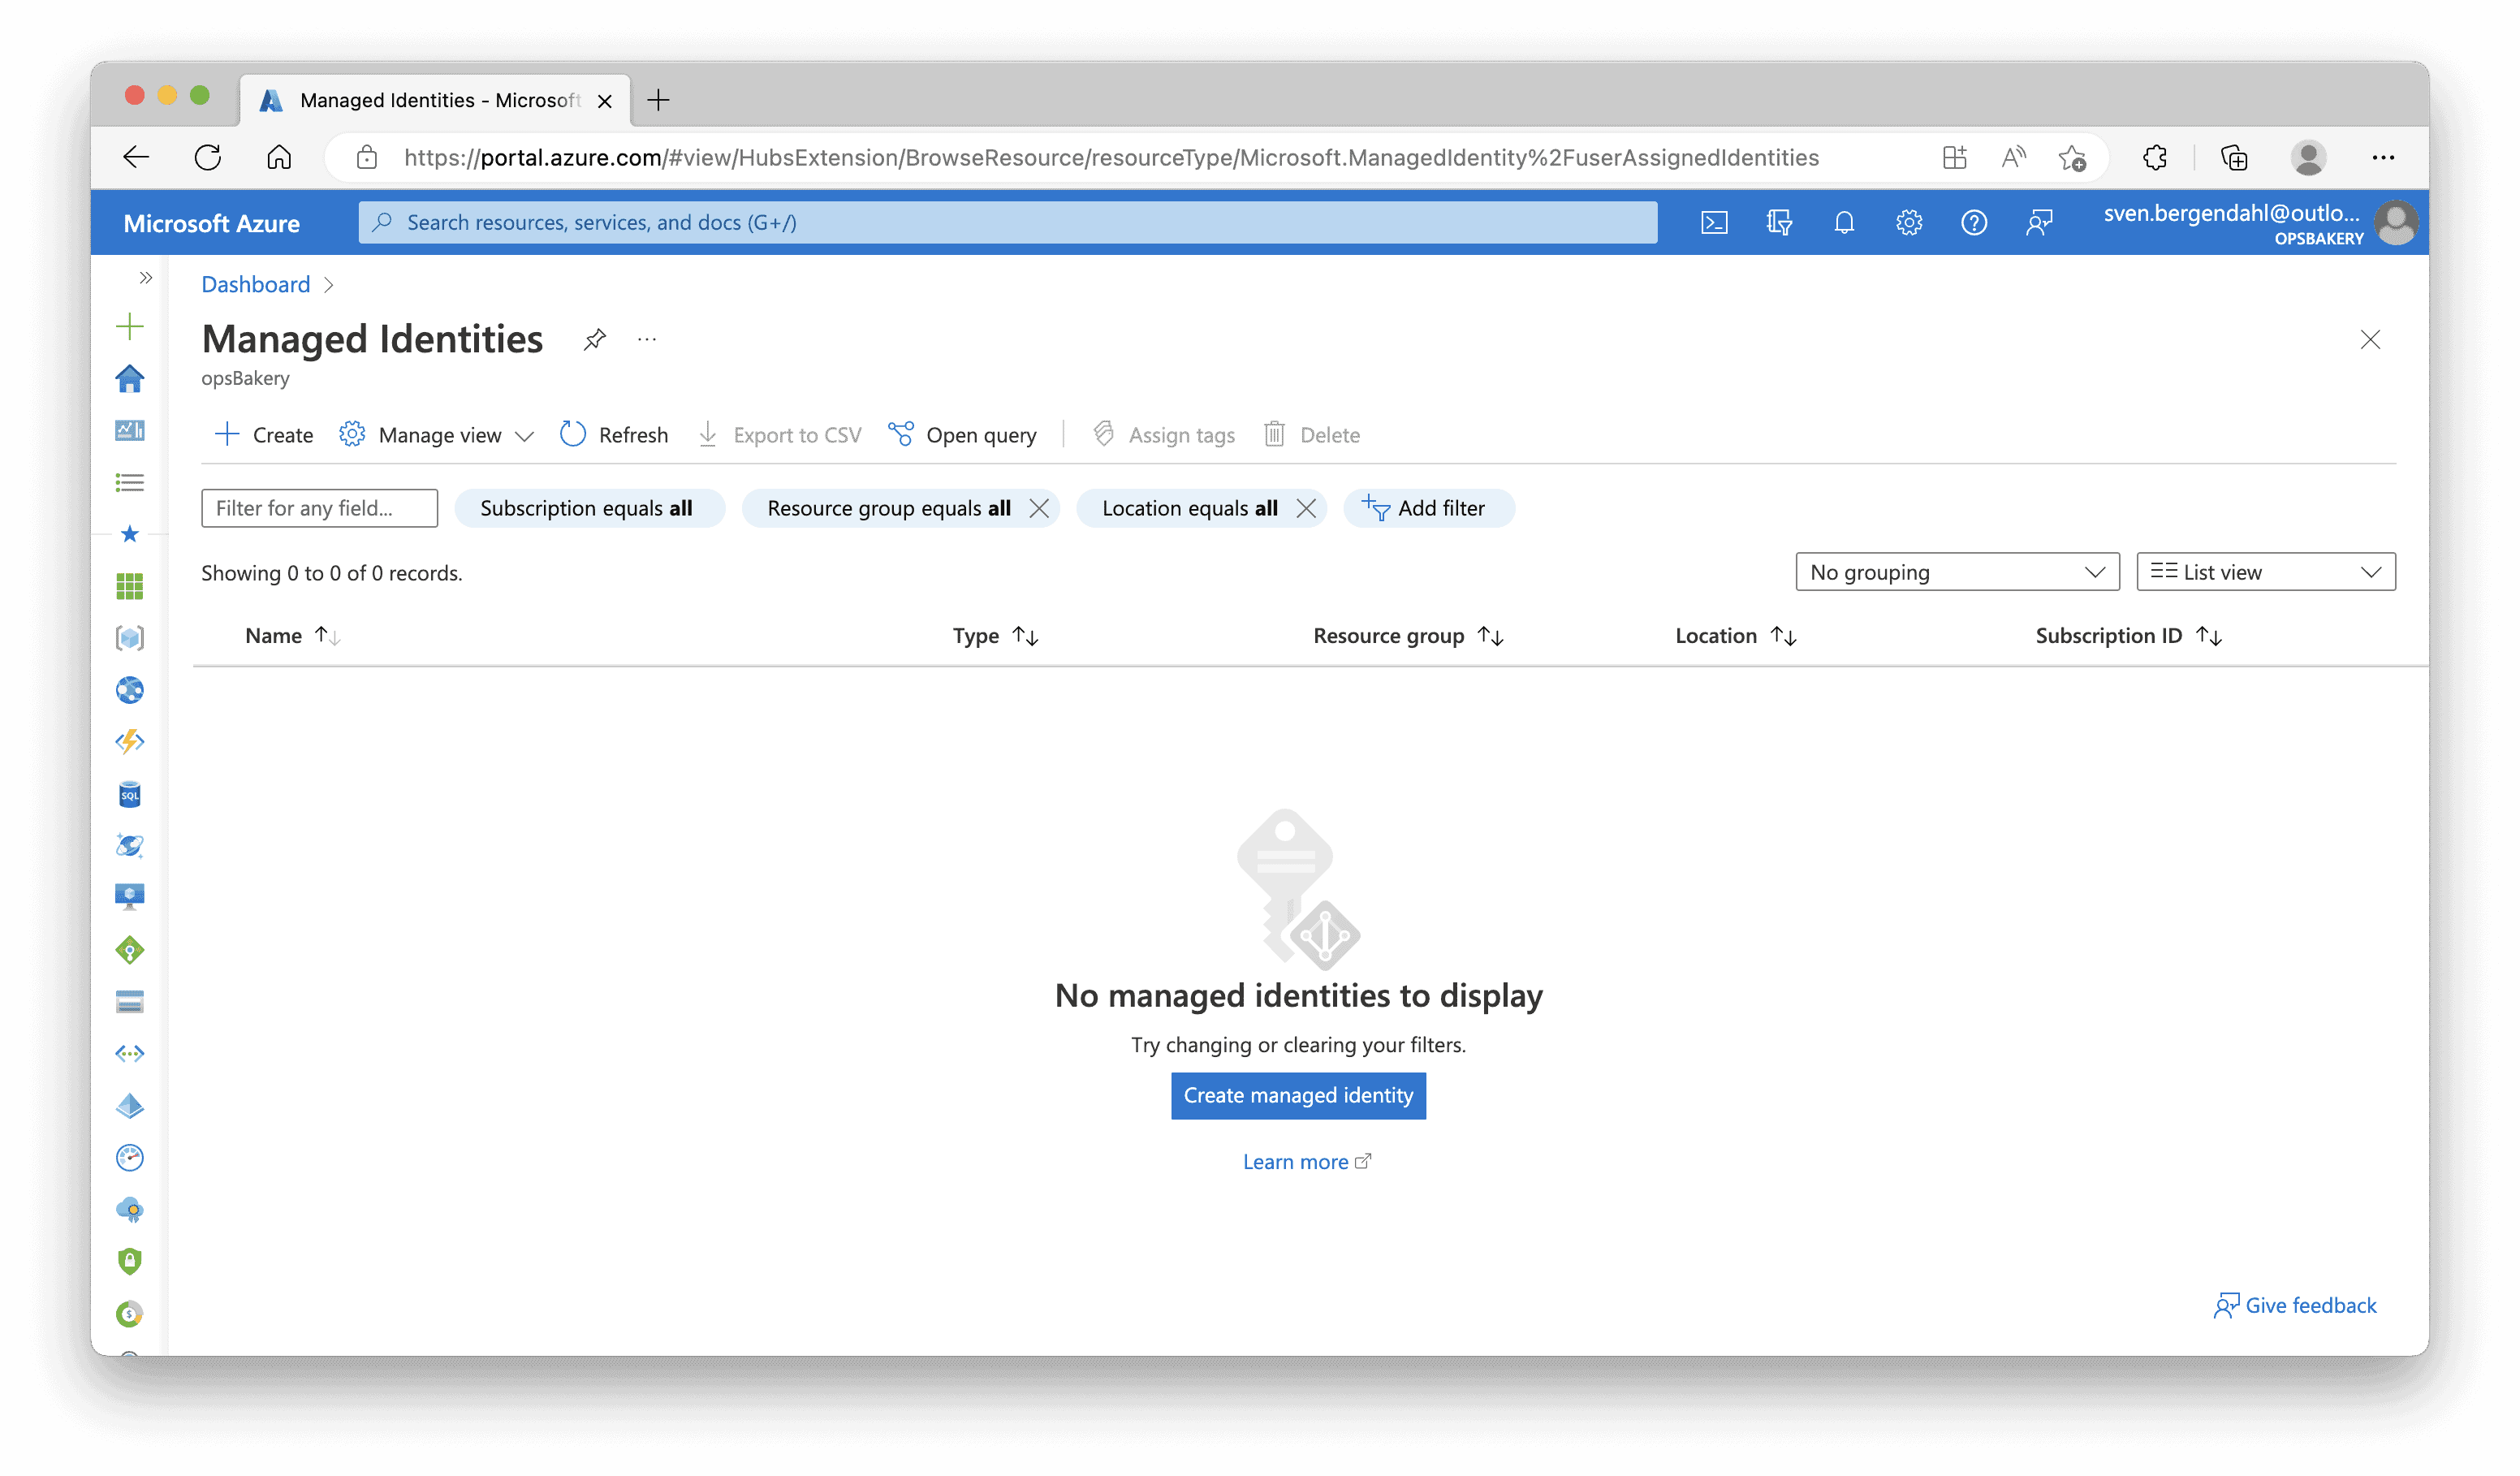The image size is (2520, 1476).
Task: Click the Home icon in Azure sidebar
Action: [x=129, y=379]
